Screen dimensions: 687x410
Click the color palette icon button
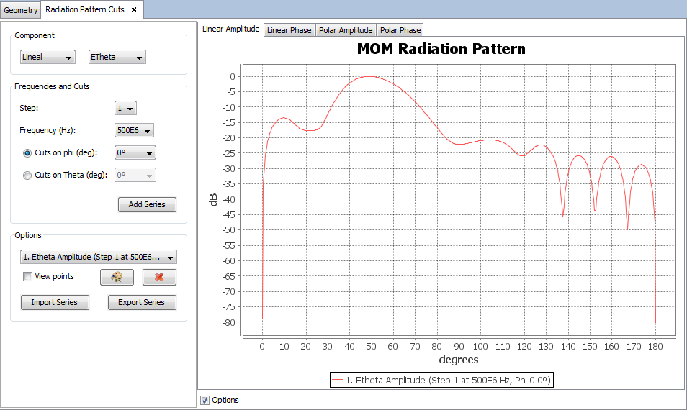click(x=117, y=277)
